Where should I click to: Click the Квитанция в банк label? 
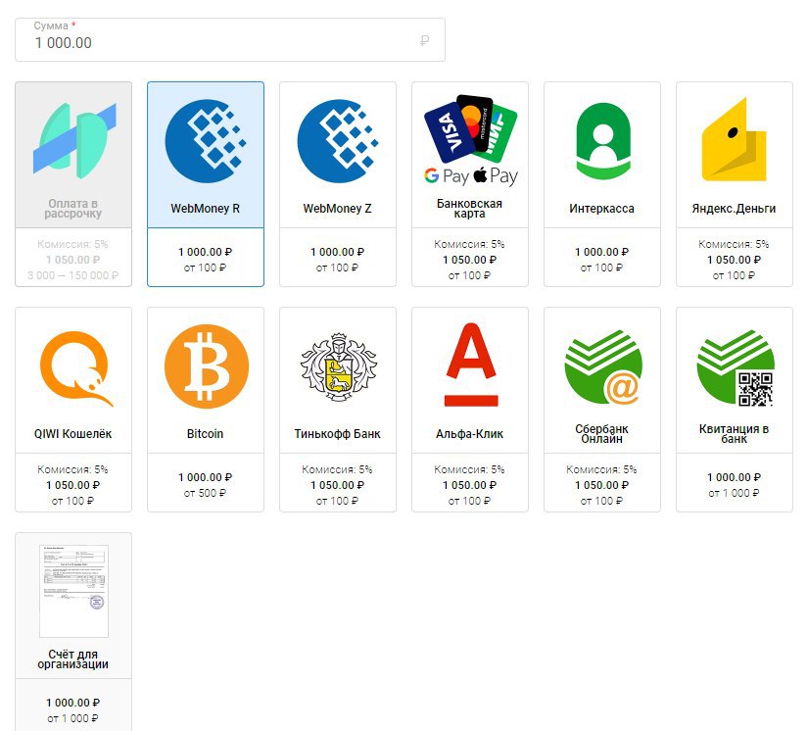coord(734,433)
